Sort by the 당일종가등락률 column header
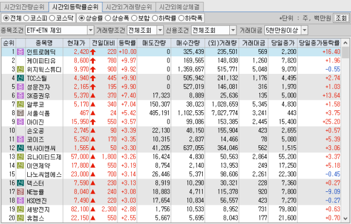This screenshot has height=224, width=351. point(319,43)
